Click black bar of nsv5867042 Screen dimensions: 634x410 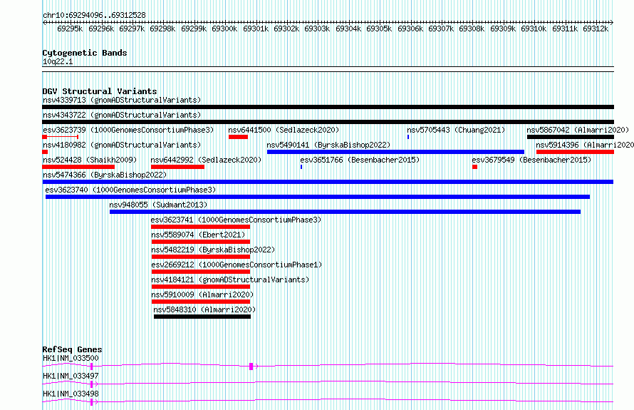[x=571, y=137]
